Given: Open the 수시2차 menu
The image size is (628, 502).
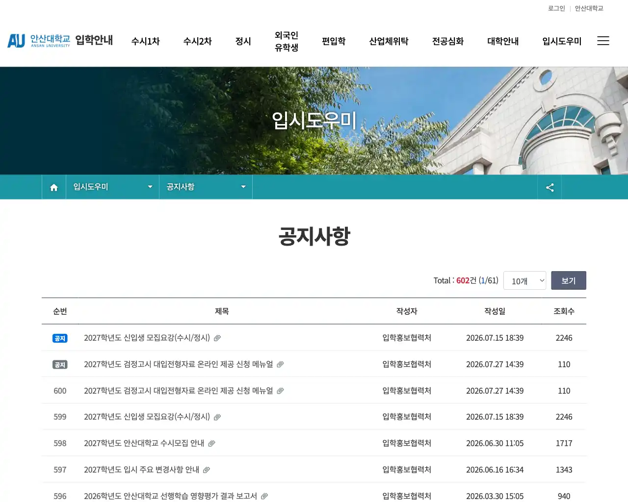Looking at the screenshot, I should click(x=198, y=41).
